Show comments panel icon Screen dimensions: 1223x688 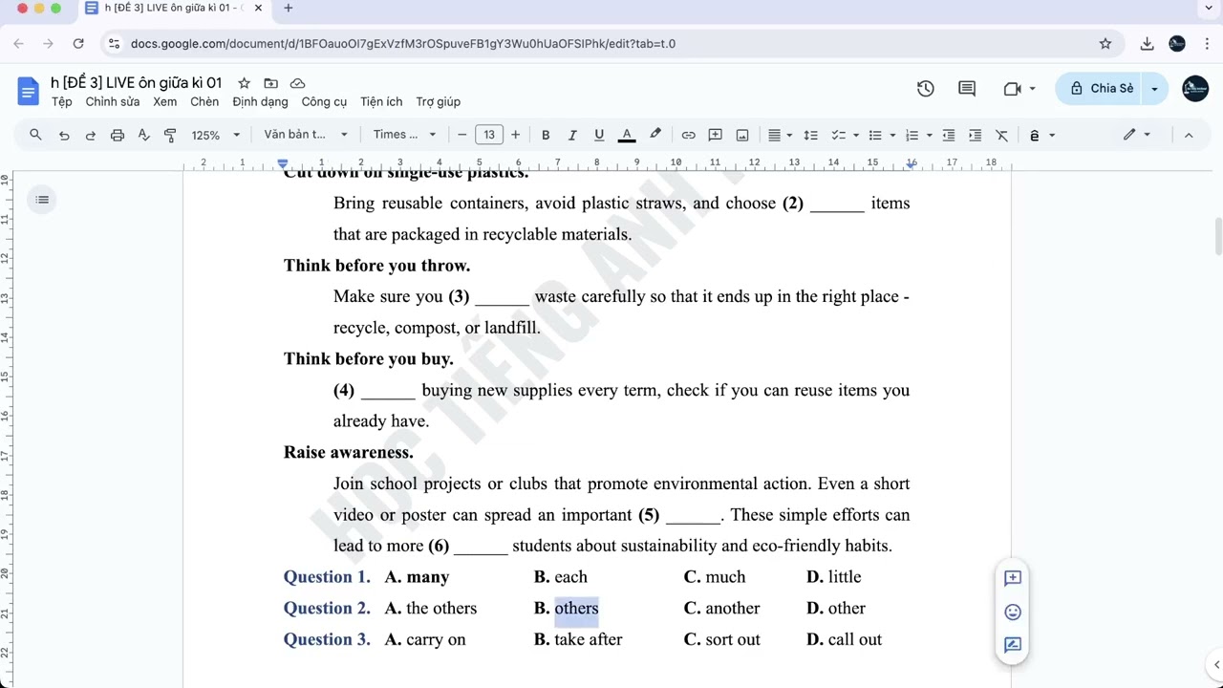point(967,88)
